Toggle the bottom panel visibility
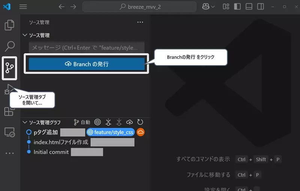 [x=249, y=7]
